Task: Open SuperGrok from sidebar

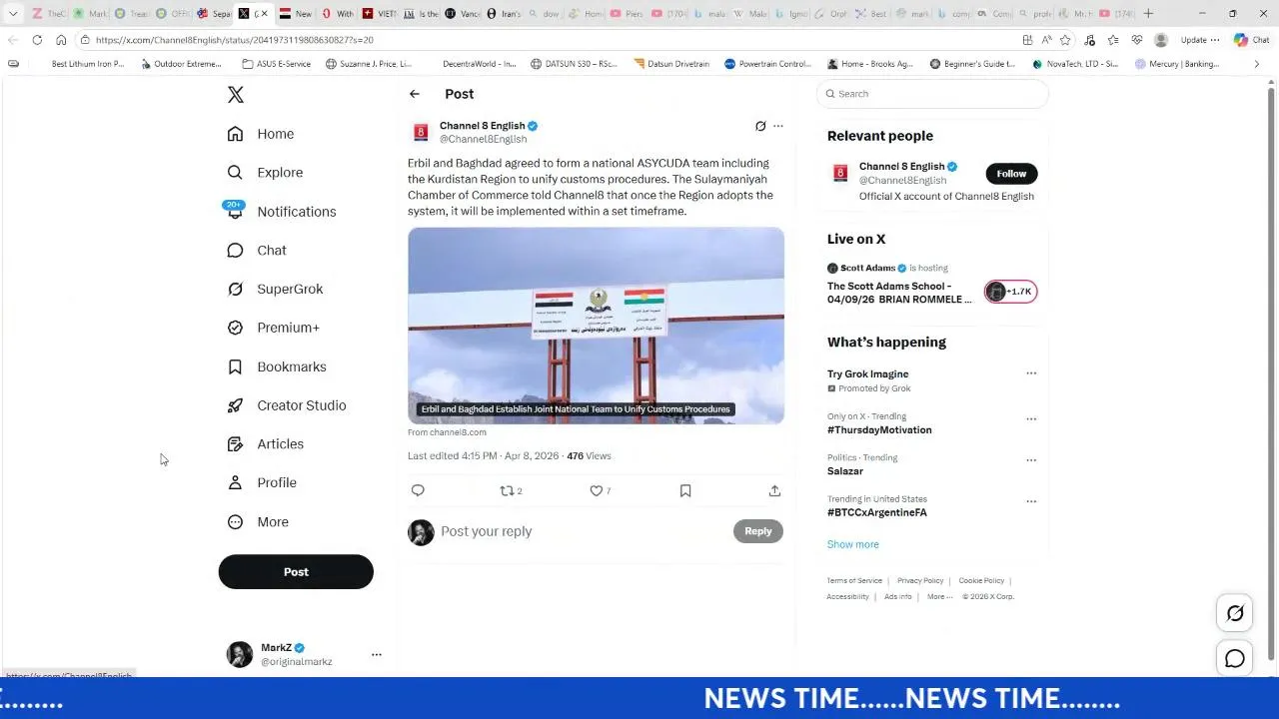Action: point(275,290)
